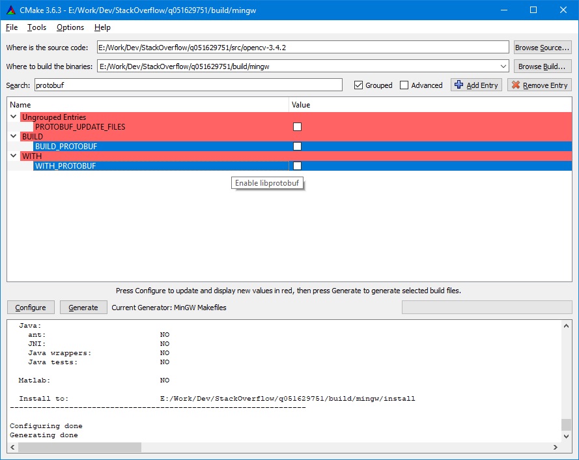This screenshot has height=460, width=579.
Task: Click the 'Current Generator: MinGW Makefiles' label
Action: [169, 308]
